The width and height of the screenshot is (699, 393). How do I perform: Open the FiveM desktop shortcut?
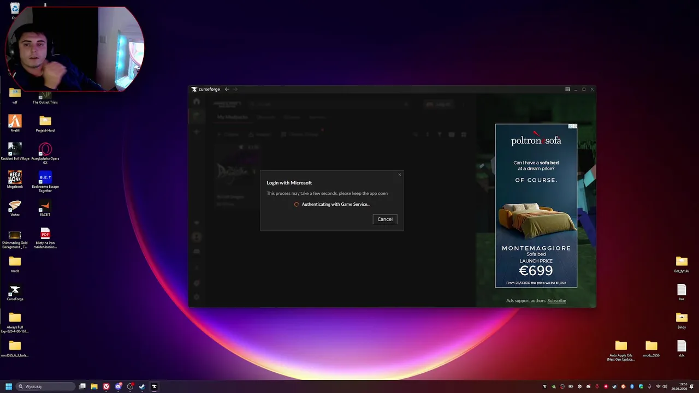(x=15, y=123)
